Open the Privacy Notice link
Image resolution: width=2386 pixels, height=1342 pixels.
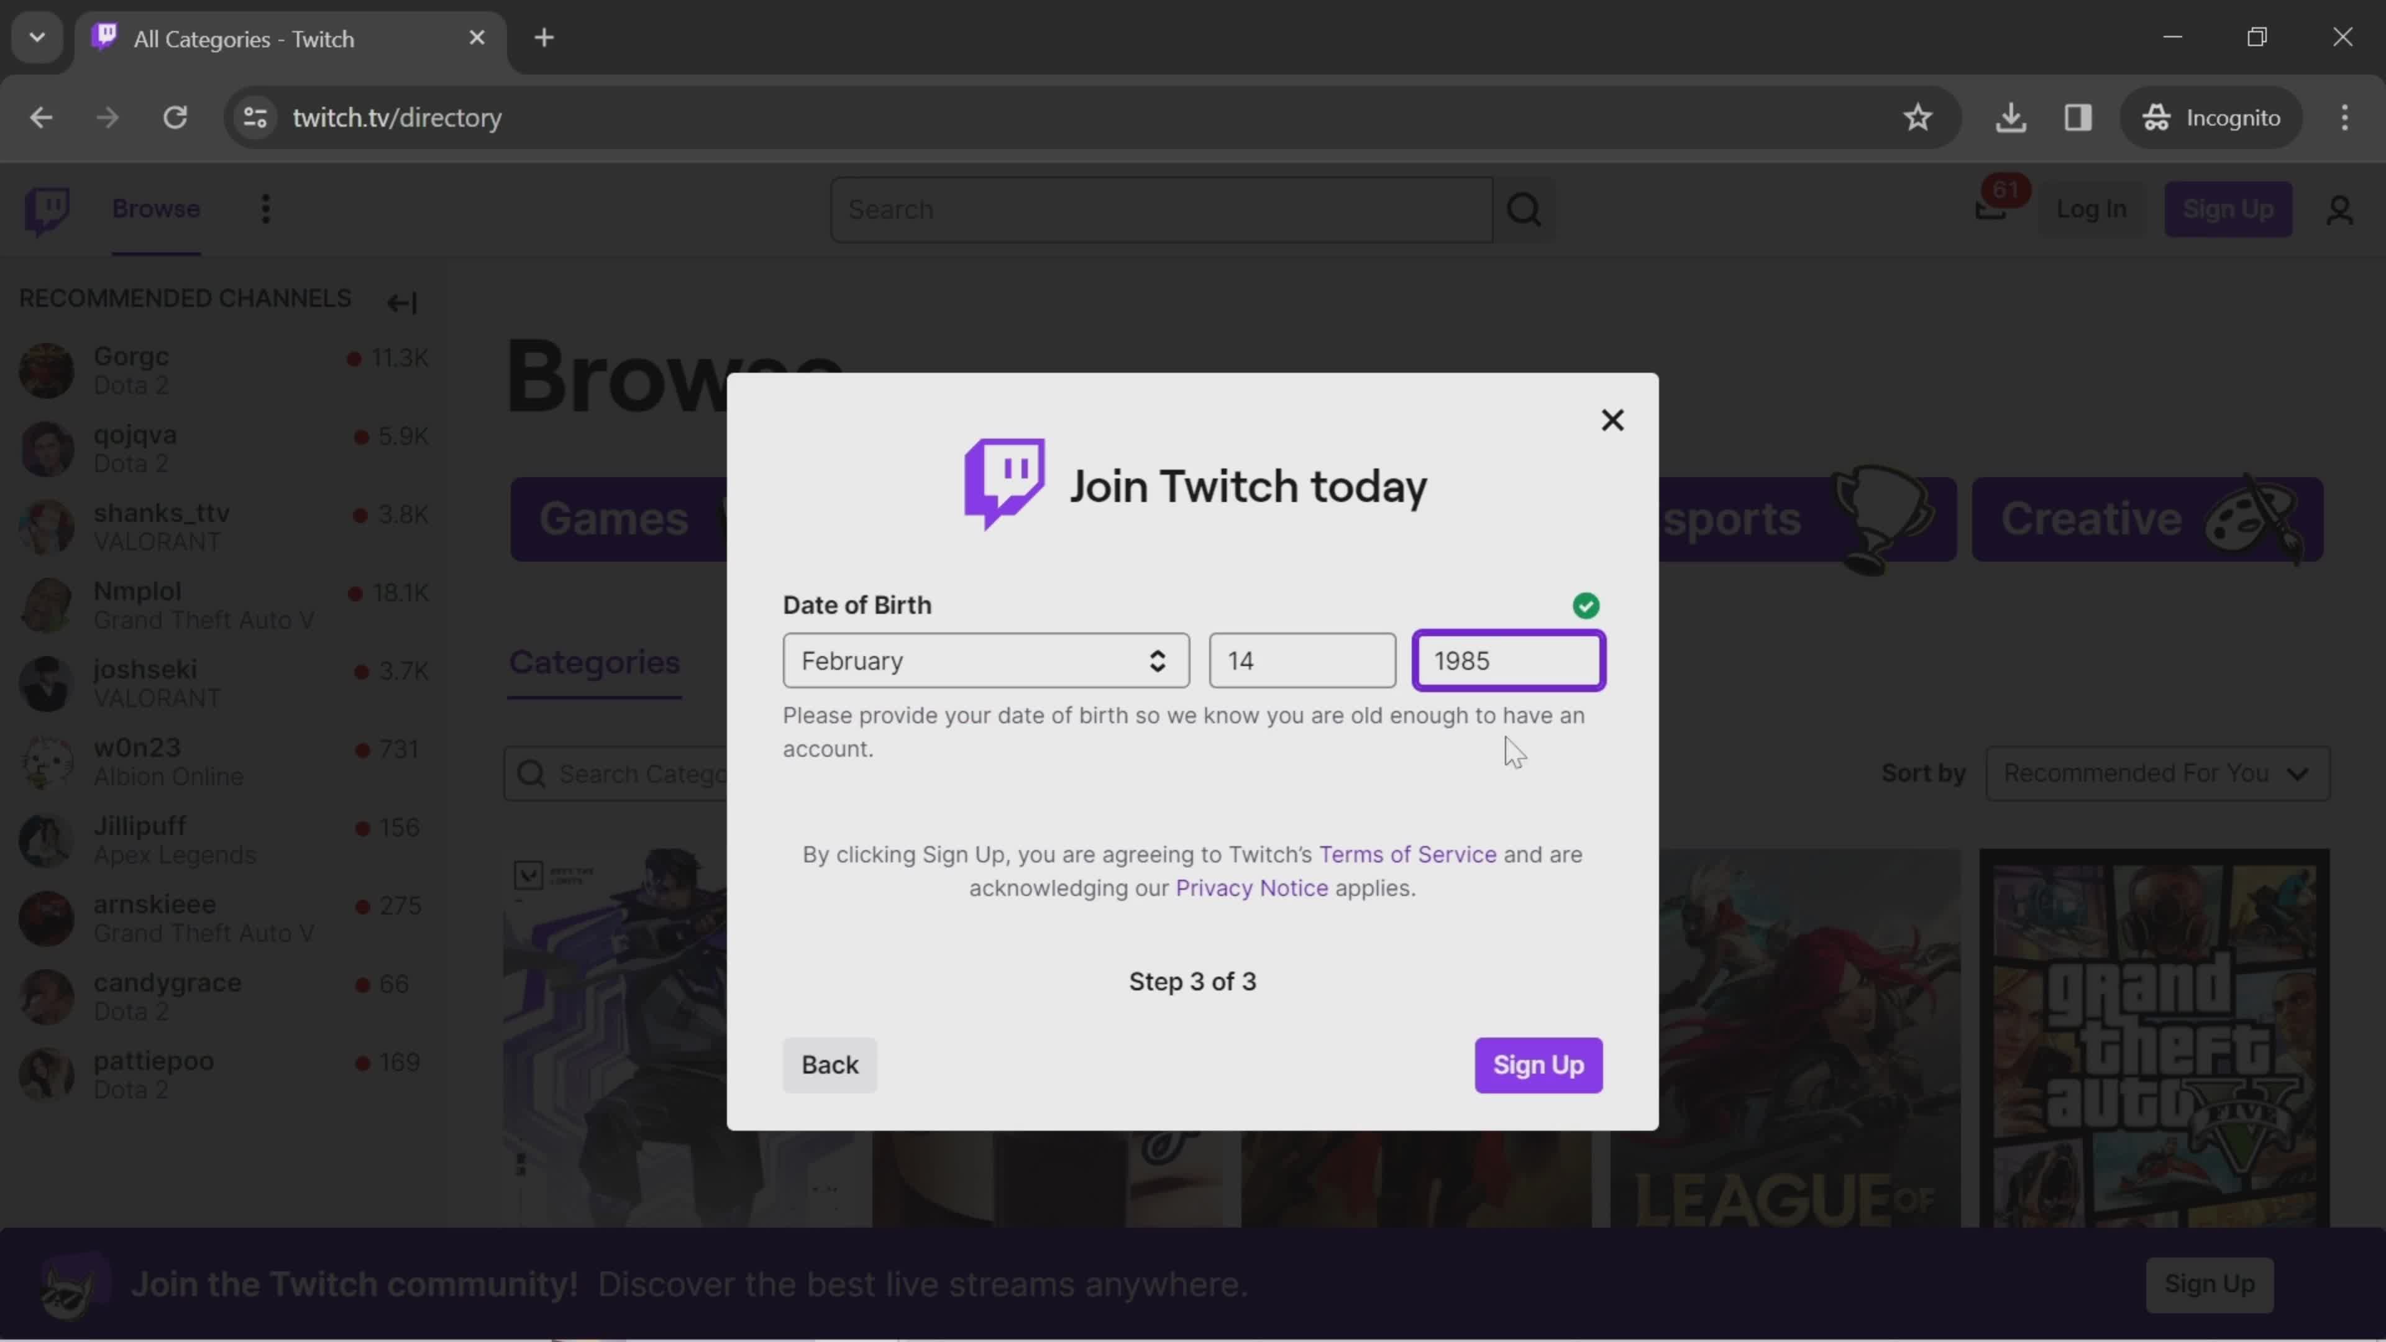click(x=1250, y=887)
